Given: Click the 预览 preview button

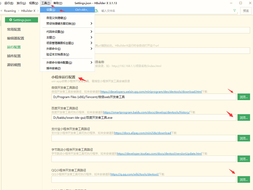Looking at the screenshot, I should tap(246, 11).
